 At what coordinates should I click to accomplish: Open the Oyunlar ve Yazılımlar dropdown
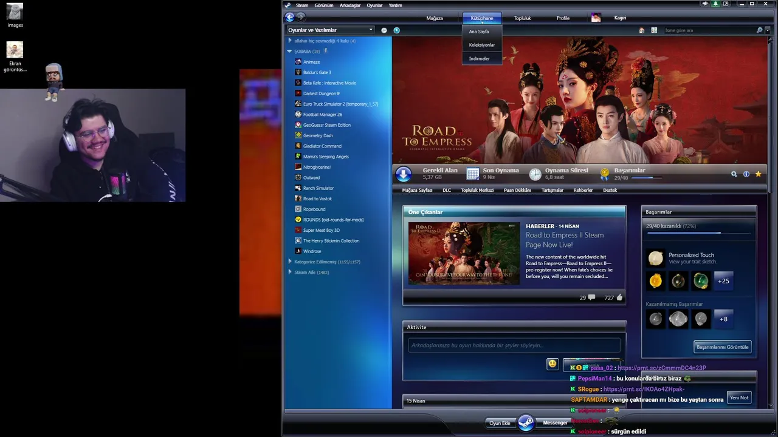coord(330,30)
